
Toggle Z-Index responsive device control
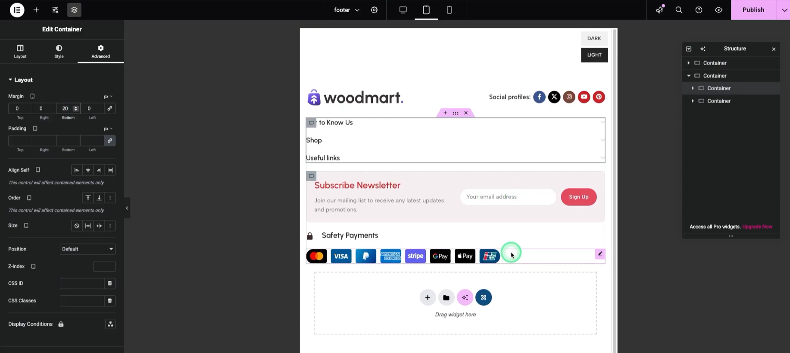coord(33,266)
